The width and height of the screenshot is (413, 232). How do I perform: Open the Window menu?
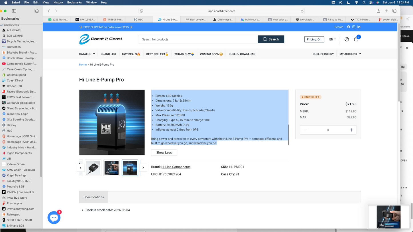point(91,3)
